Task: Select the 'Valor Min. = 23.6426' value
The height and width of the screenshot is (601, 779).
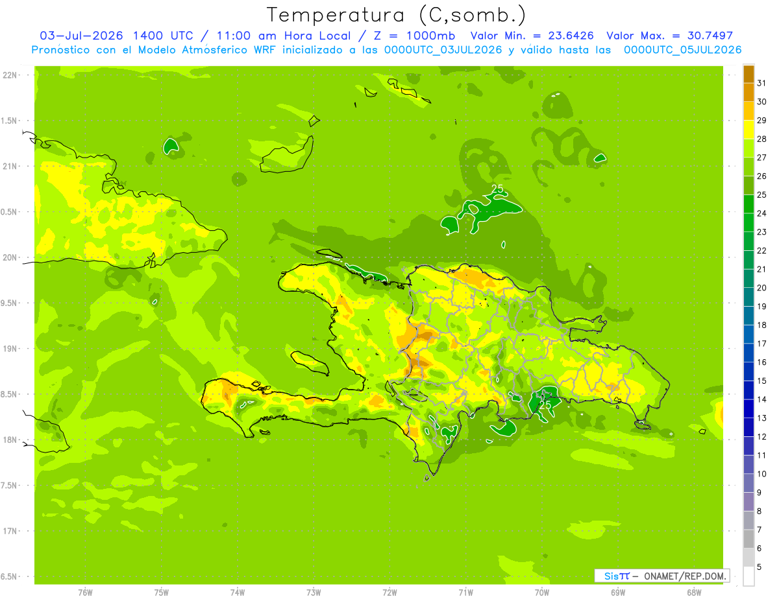Action: pyautogui.click(x=532, y=36)
